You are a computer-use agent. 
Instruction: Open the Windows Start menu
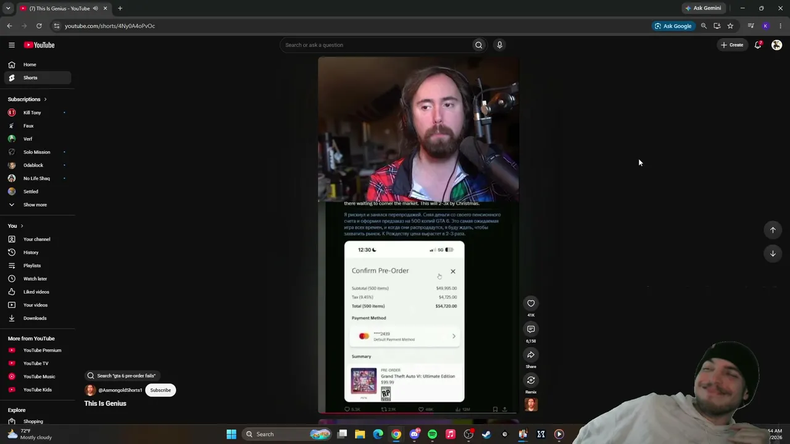click(x=231, y=434)
